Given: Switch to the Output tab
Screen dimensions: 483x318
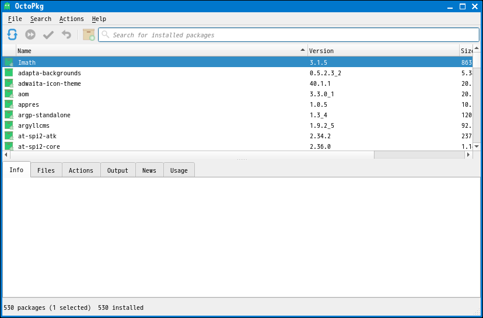Looking at the screenshot, I should (x=118, y=170).
